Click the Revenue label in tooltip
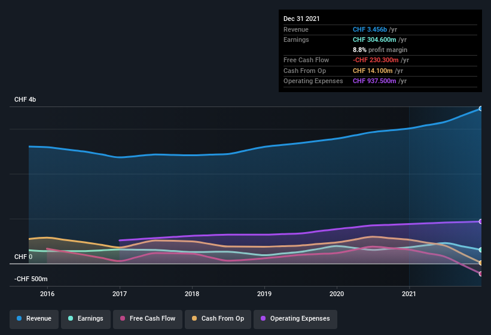Viewport: 491px width, 335px height. pyautogui.click(x=296, y=29)
